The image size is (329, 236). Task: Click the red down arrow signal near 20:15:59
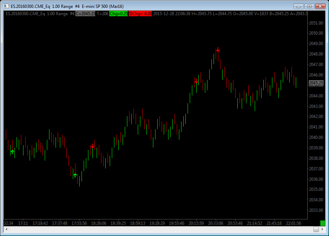pyautogui.click(x=196, y=81)
